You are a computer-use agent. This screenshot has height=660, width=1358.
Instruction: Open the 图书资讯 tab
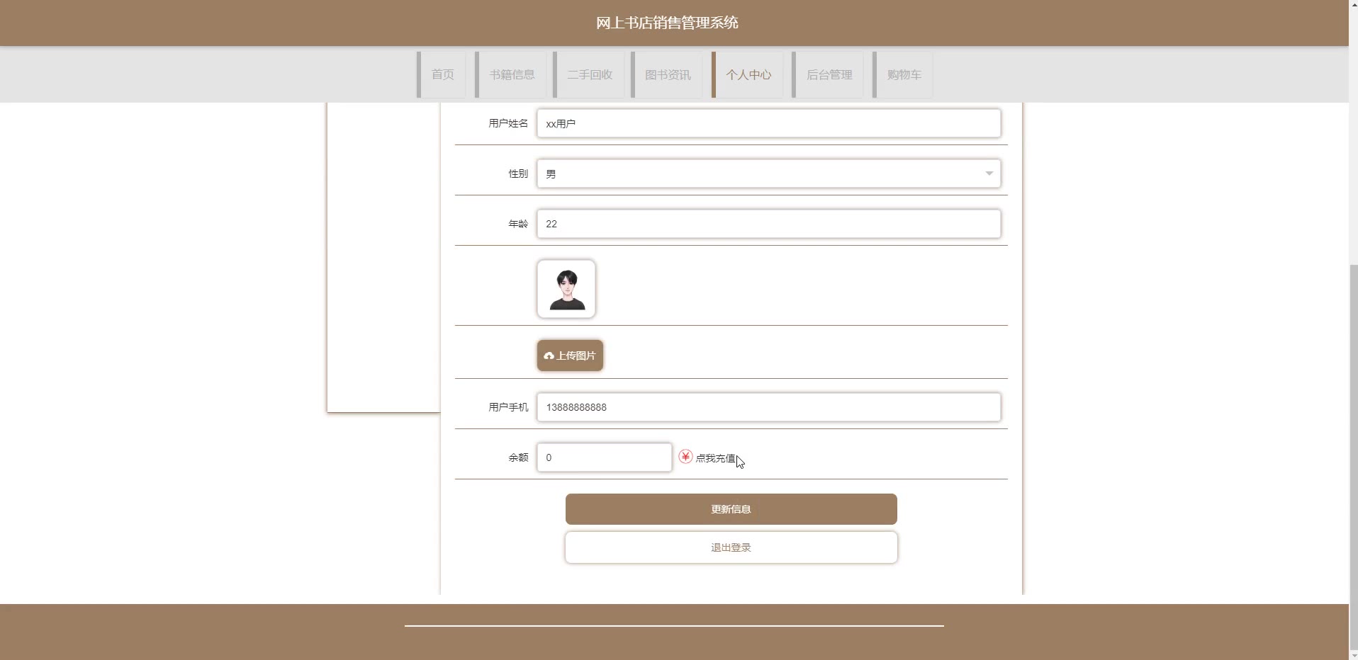click(x=668, y=74)
